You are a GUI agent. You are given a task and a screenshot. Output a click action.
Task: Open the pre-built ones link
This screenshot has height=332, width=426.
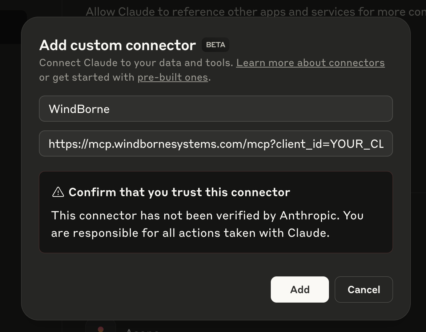(173, 77)
